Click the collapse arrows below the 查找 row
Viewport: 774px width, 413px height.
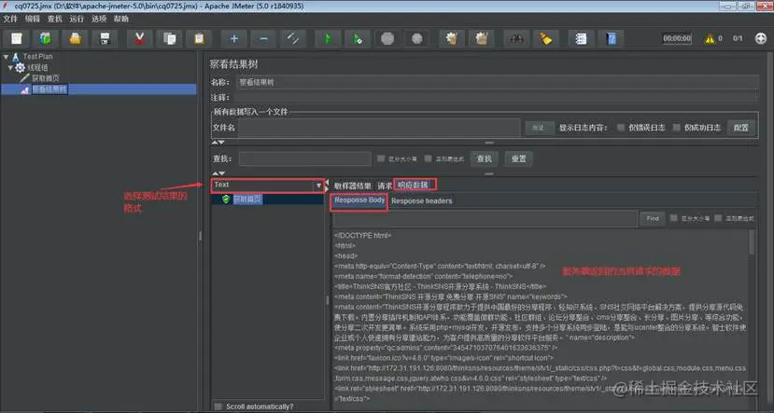pos(218,173)
